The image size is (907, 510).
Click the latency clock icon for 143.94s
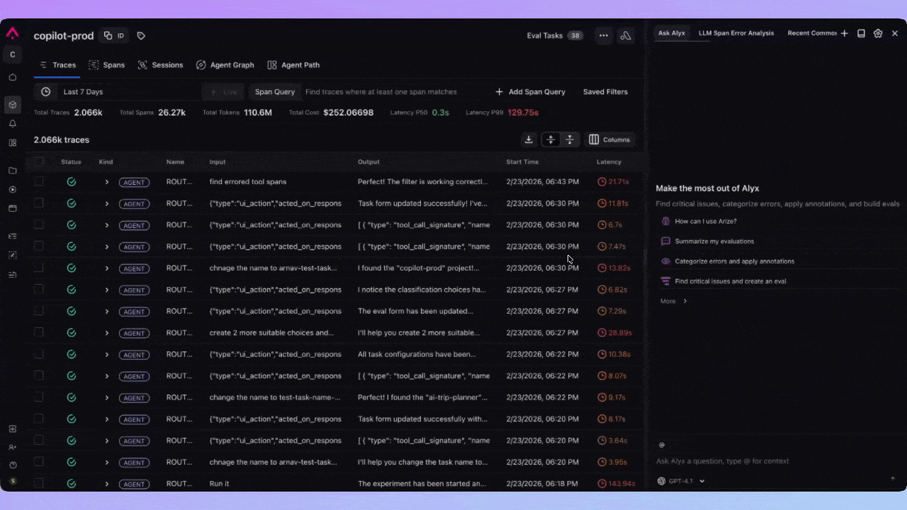pos(602,484)
